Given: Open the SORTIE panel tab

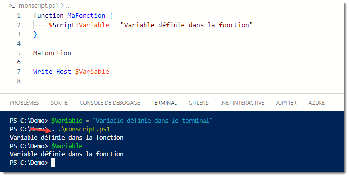Looking at the screenshot, I should coord(59,103).
